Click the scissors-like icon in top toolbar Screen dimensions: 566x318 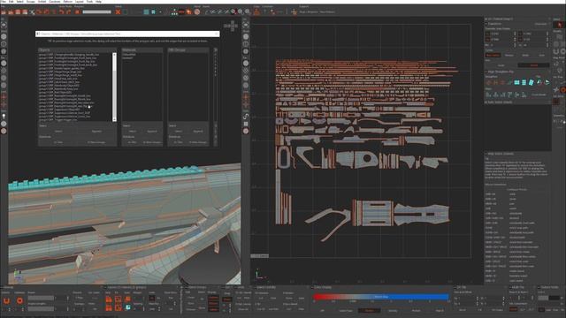point(32,11)
